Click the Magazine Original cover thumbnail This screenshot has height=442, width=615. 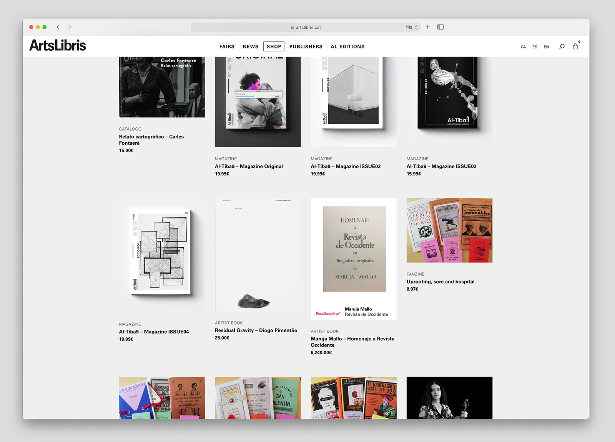tap(258, 102)
